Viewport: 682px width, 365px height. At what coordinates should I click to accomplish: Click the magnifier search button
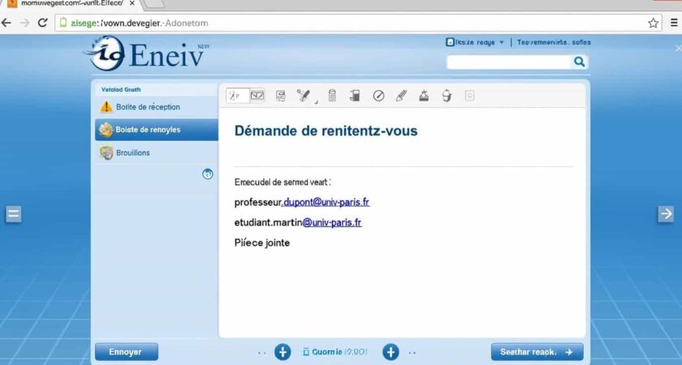(580, 62)
